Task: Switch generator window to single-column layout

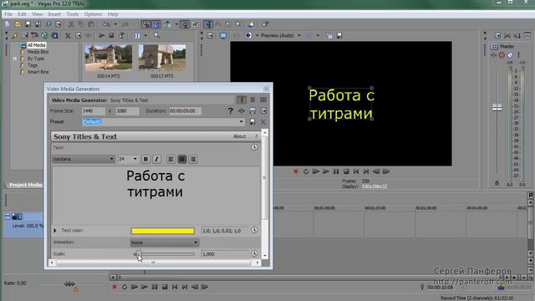Action: click(x=242, y=99)
